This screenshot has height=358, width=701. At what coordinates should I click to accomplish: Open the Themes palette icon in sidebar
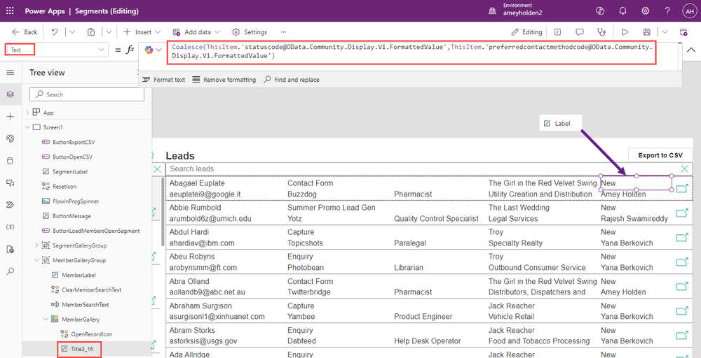[11, 138]
